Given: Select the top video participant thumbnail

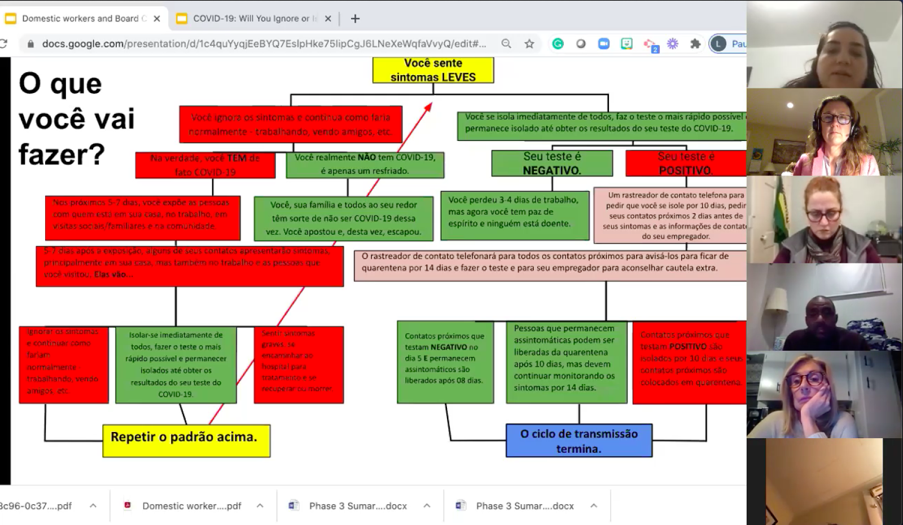Looking at the screenshot, I should pyautogui.click(x=825, y=44).
